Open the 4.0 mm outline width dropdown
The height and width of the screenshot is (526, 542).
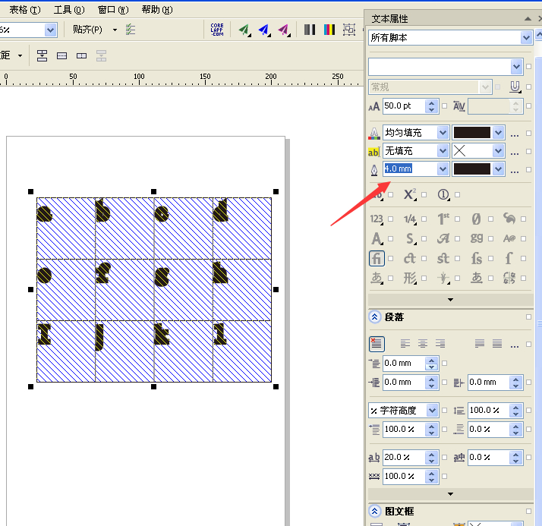pos(443,169)
